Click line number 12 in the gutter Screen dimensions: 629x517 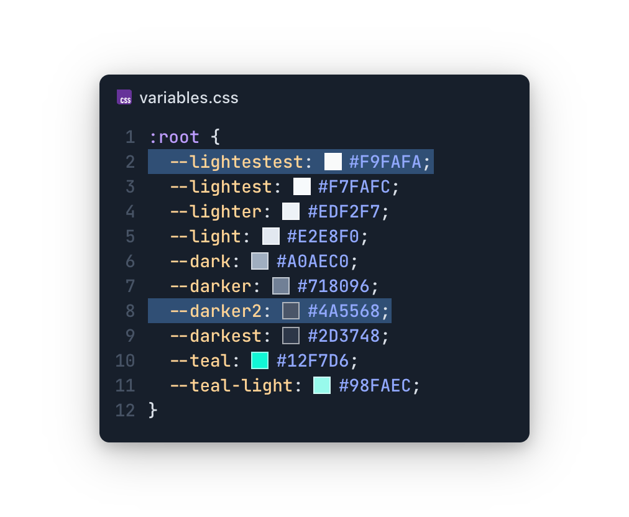[x=125, y=410]
